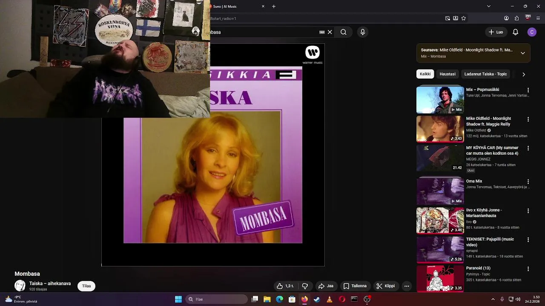
Task: Open the on-screen keyboard icon in search box
Action: coord(322,32)
